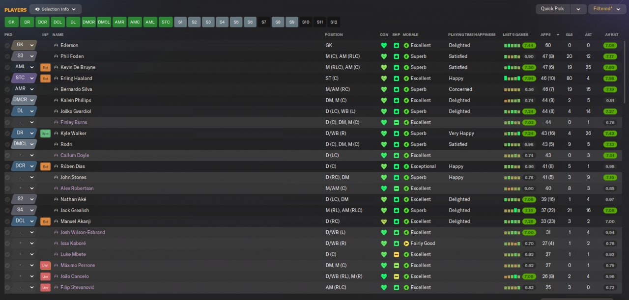This screenshot has height=300, width=629.
Task: Click Rodri's condition heart icon
Action: point(384,144)
